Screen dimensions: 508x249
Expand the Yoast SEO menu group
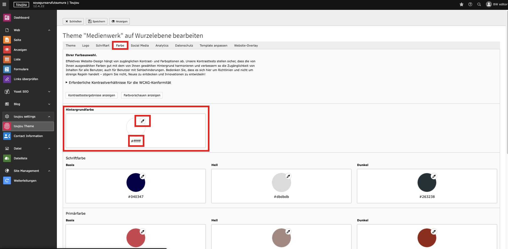tap(49, 92)
